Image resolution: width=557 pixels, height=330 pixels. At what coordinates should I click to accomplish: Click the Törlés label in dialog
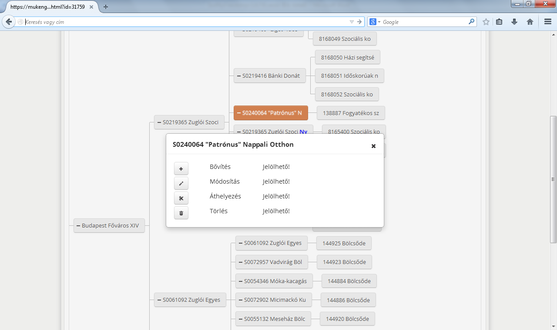[x=218, y=211]
